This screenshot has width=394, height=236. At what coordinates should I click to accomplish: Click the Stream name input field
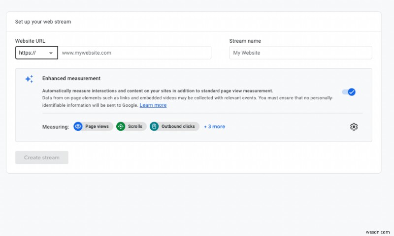pos(300,53)
